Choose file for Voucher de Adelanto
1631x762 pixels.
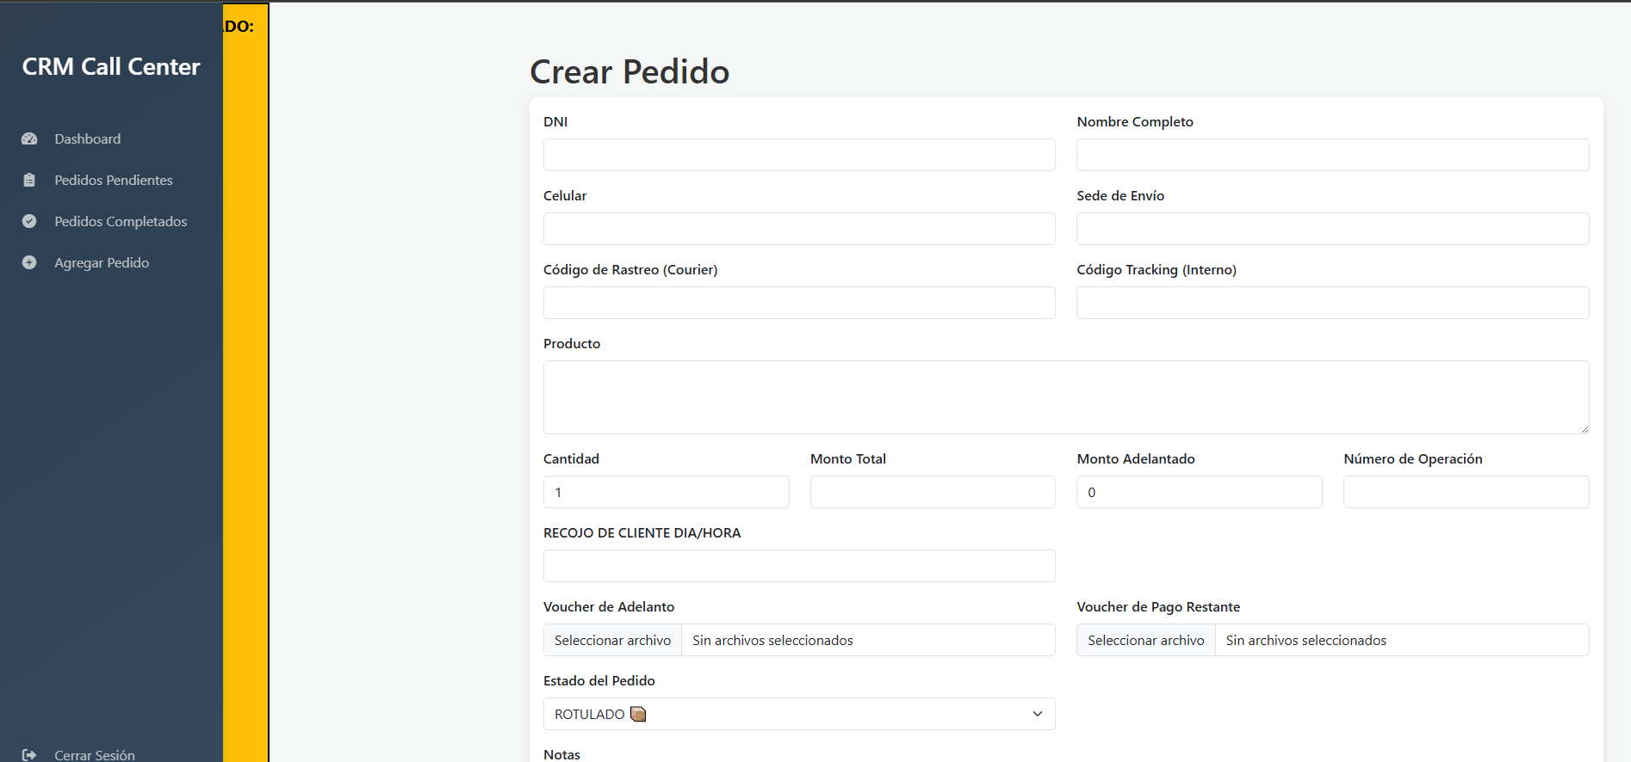(612, 640)
